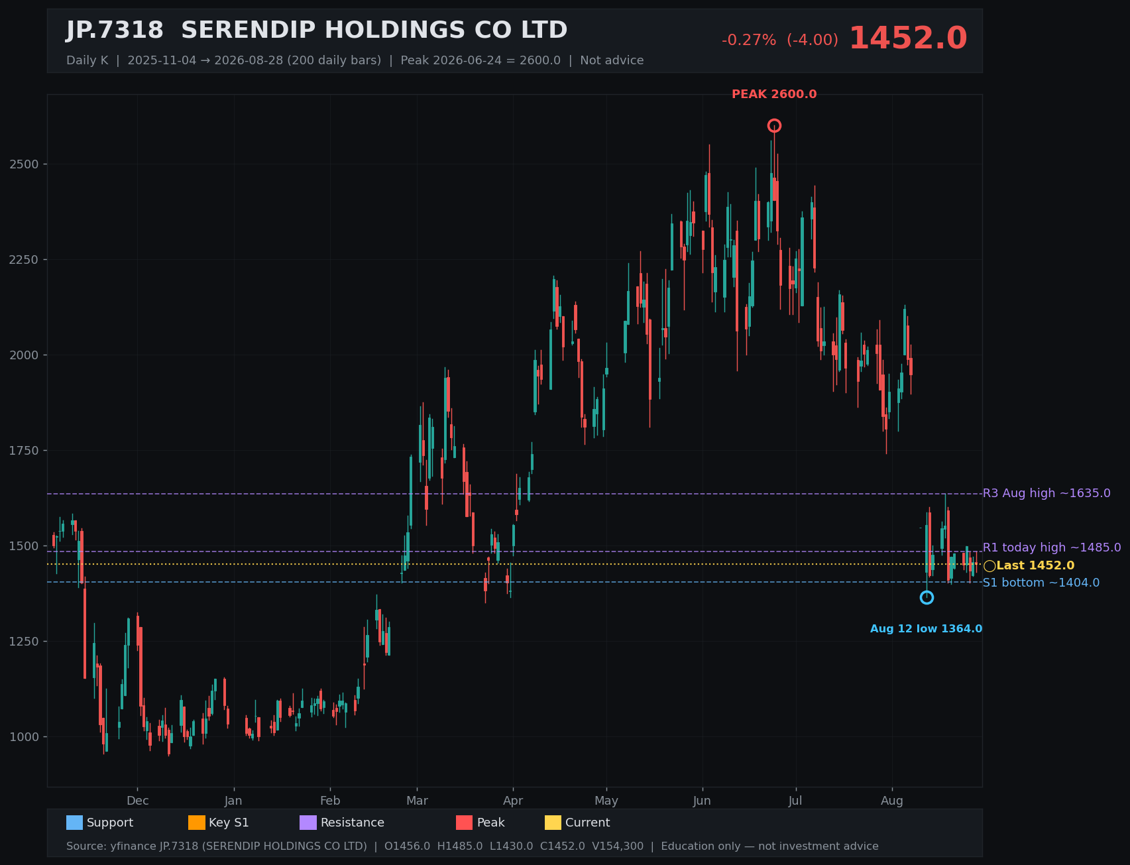
Task: Click the 1500 price axis label
Action: [x=24, y=546]
